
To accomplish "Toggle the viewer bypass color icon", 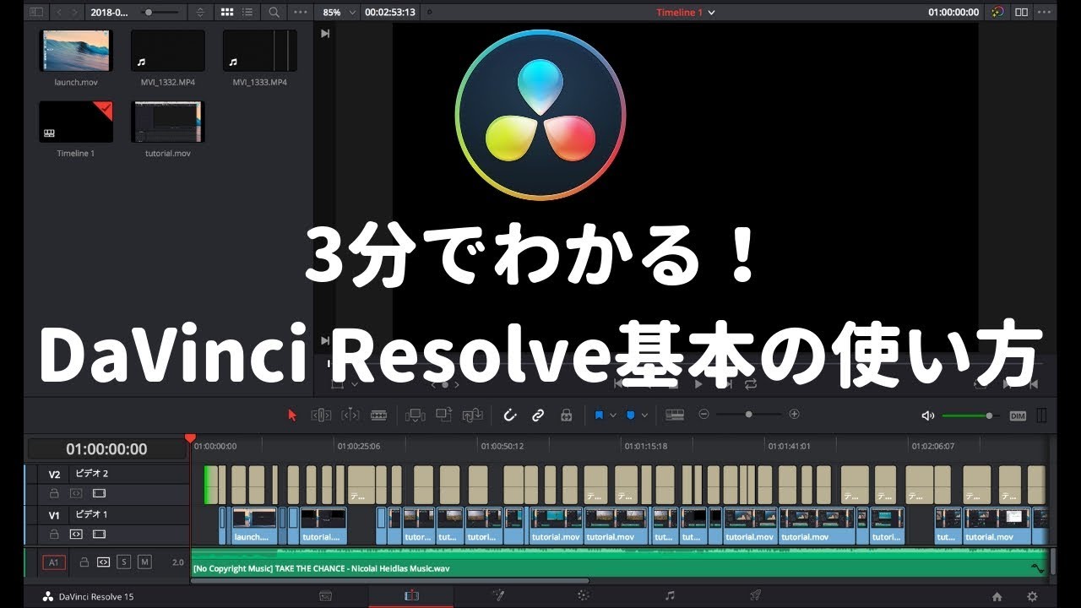I will [x=999, y=13].
